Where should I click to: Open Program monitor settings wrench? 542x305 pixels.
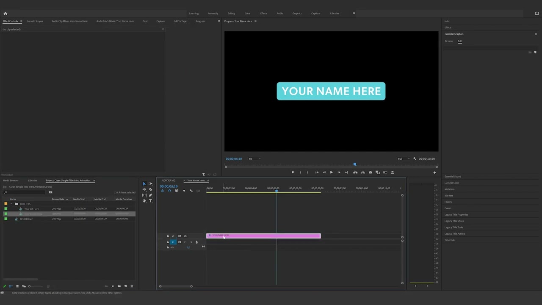click(x=415, y=159)
